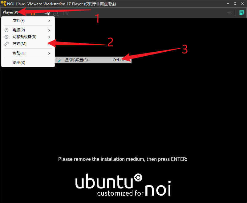
Task: Enter full screen mode via toolbar icon
Action: click(x=56, y=13)
